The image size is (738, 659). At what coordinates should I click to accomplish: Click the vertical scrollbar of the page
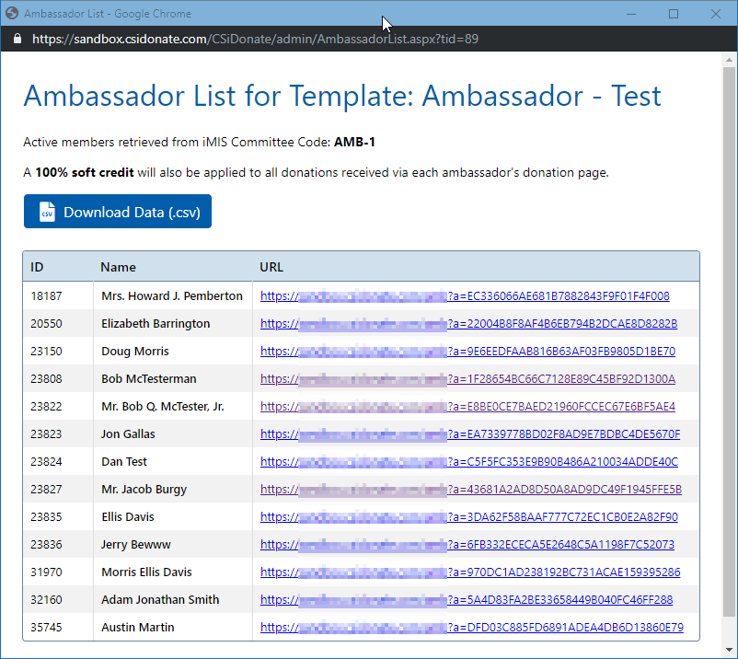(x=730, y=341)
